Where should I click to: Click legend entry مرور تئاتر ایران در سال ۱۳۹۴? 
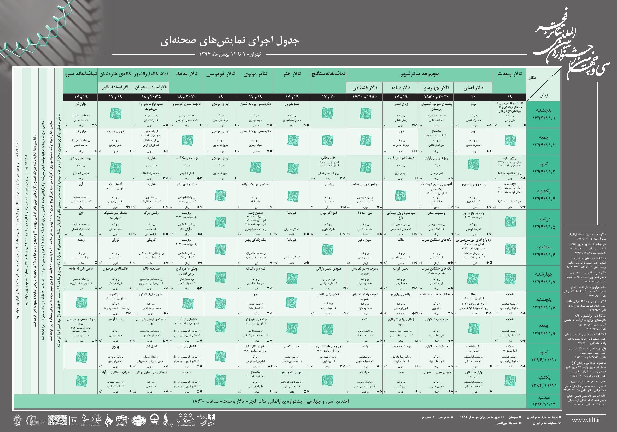coord(482,417)
